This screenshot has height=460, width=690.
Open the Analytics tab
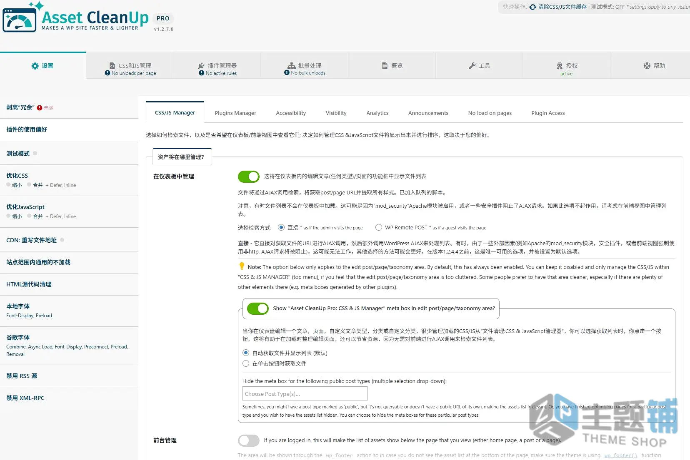coord(377,113)
